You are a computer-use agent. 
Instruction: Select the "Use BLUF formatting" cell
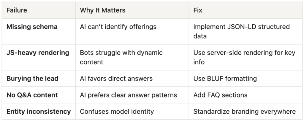click(x=225, y=79)
